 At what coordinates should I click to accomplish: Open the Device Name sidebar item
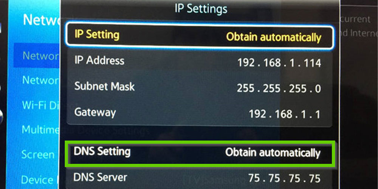coord(40,180)
